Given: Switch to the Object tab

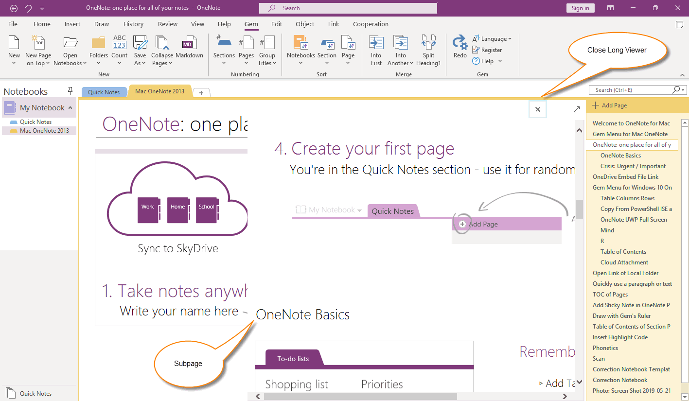Looking at the screenshot, I should 305,24.
